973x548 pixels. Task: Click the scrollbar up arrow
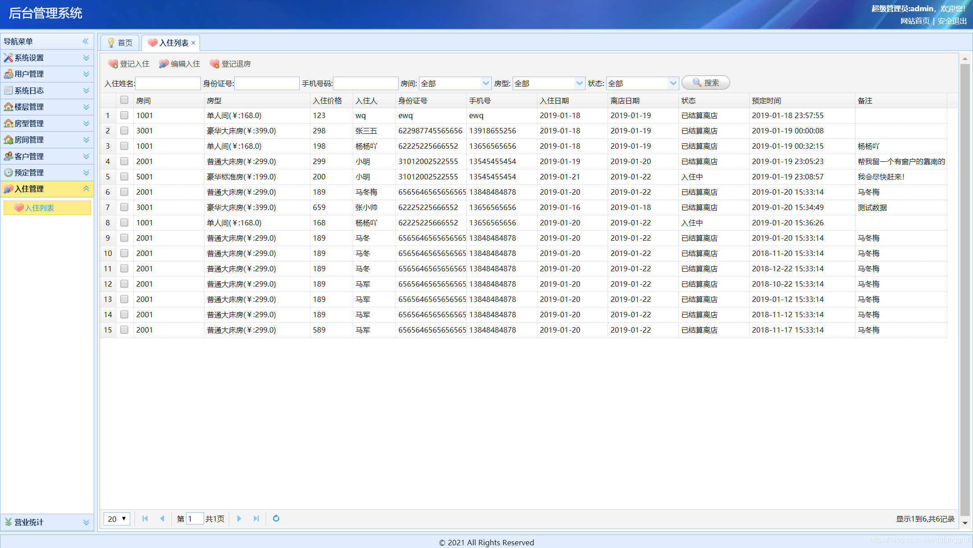pos(965,59)
